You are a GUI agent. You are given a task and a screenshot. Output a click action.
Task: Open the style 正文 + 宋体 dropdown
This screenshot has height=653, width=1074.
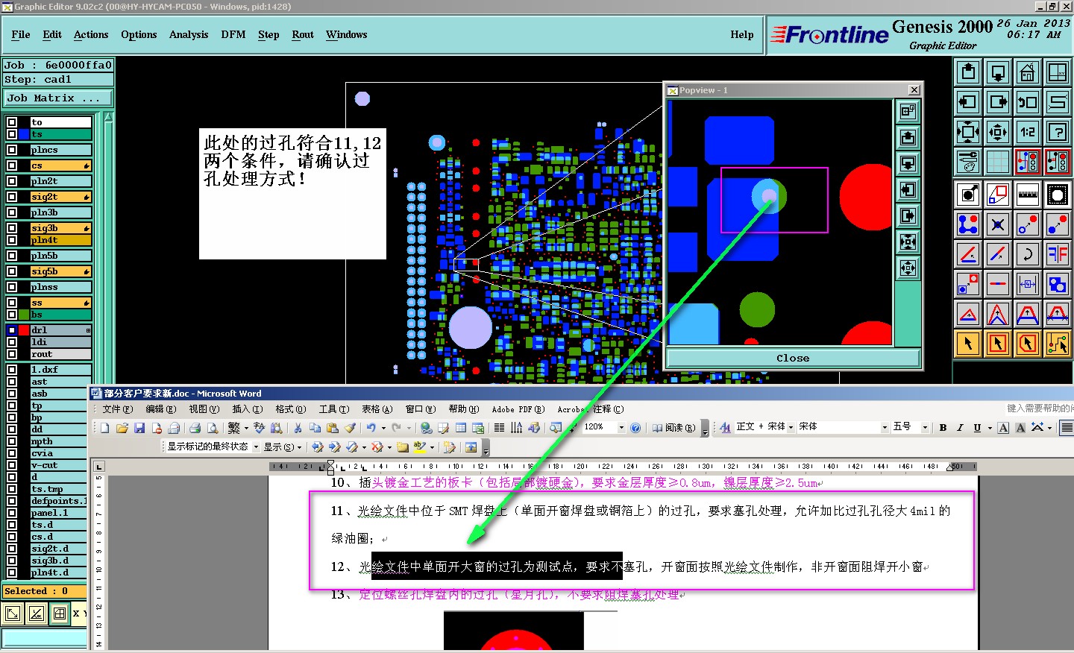click(x=791, y=427)
